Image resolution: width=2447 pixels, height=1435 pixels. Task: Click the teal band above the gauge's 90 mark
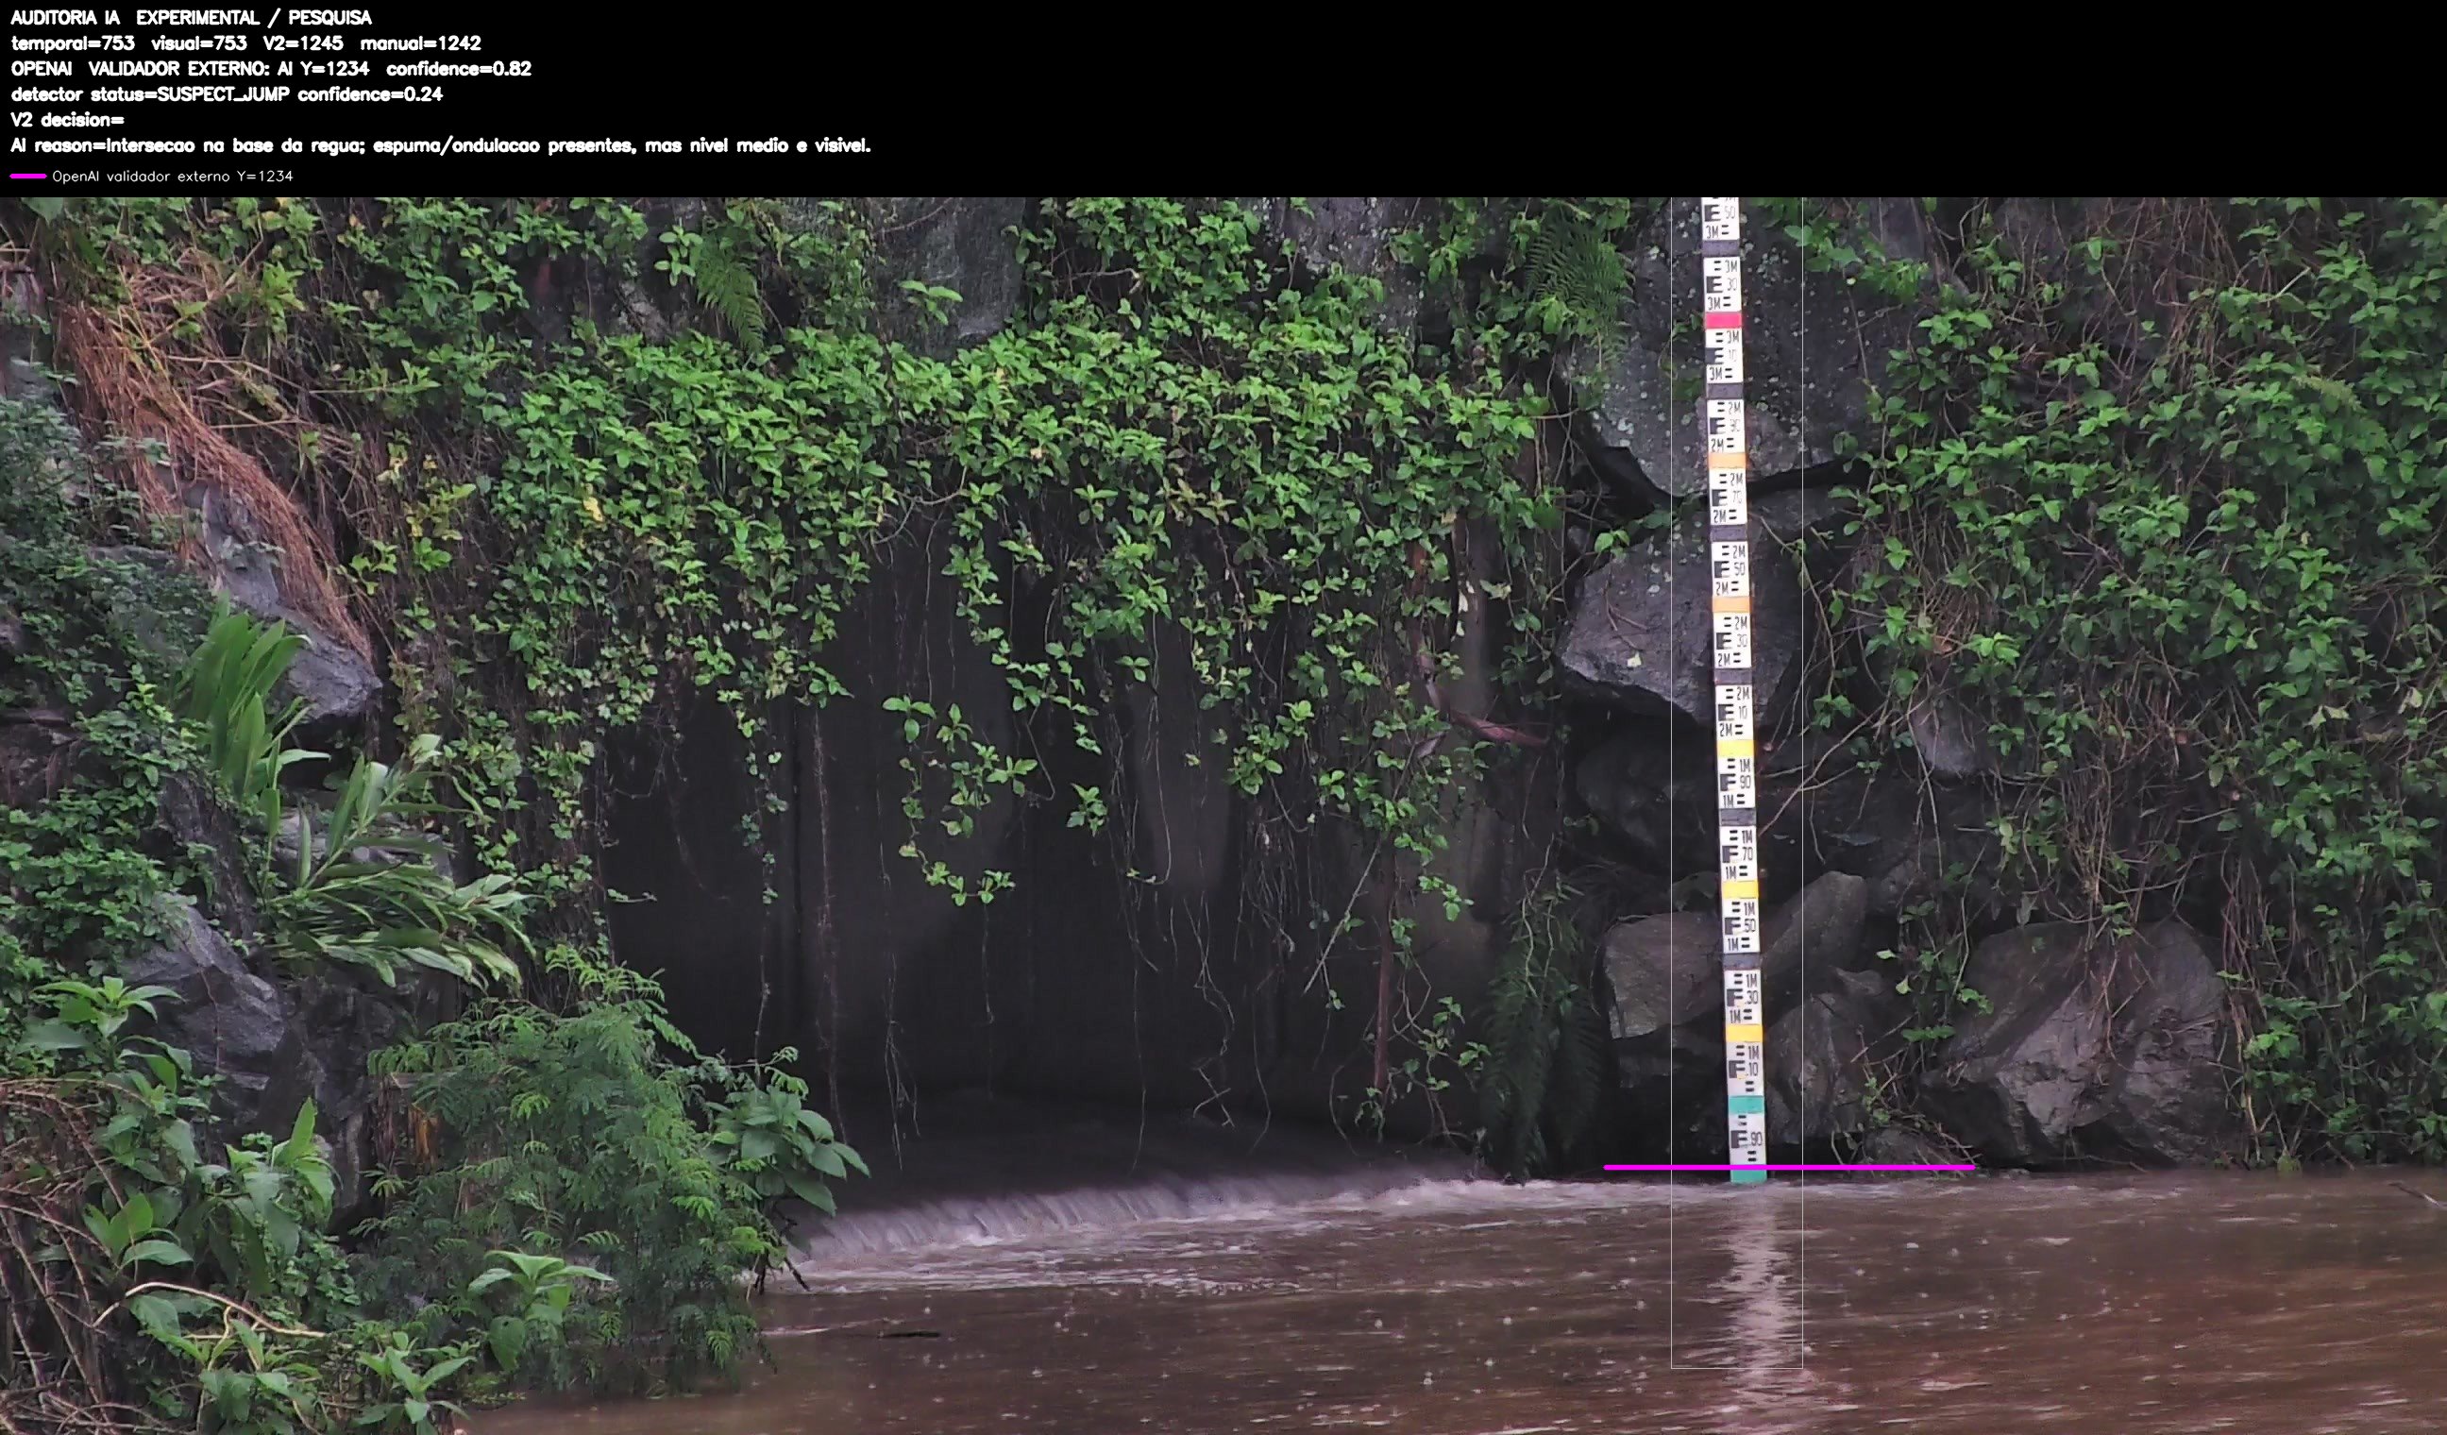pyautogui.click(x=1745, y=1105)
